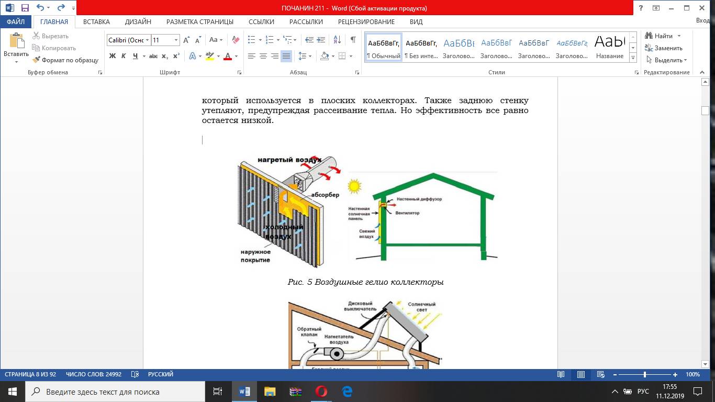This screenshot has height=402, width=715.
Task: Toggle italic К formatting
Action: pyautogui.click(x=124, y=56)
